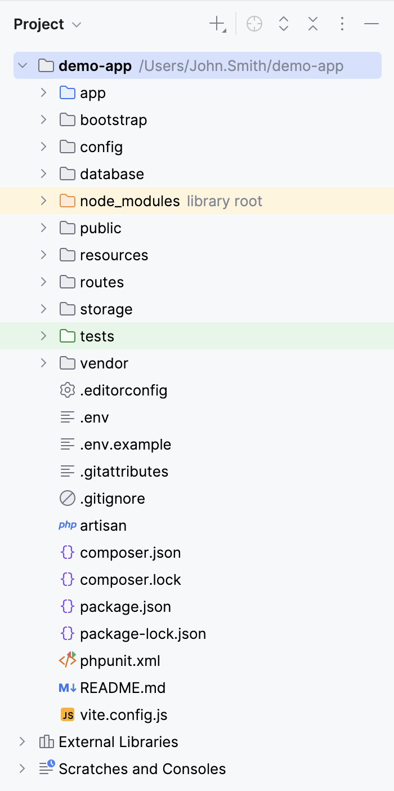Click the Add new item plus icon
This screenshot has height=791, width=394.
(x=216, y=24)
